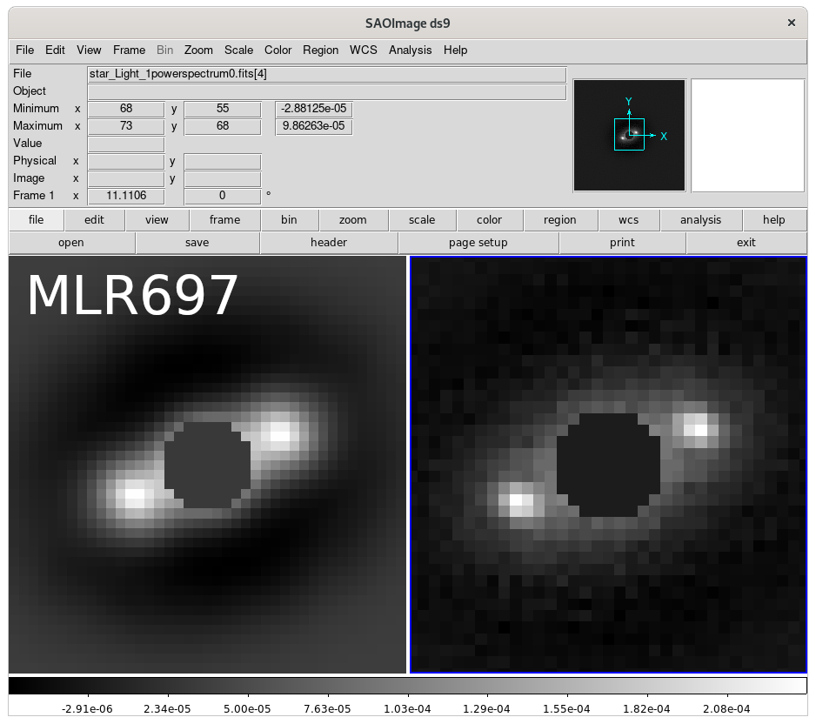The width and height of the screenshot is (816, 724).
Task: Open the Scale menu
Action: [x=238, y=50]
